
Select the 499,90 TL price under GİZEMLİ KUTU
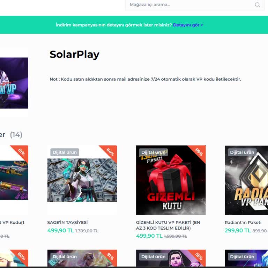pyautogui.click(x=149, y=236)
